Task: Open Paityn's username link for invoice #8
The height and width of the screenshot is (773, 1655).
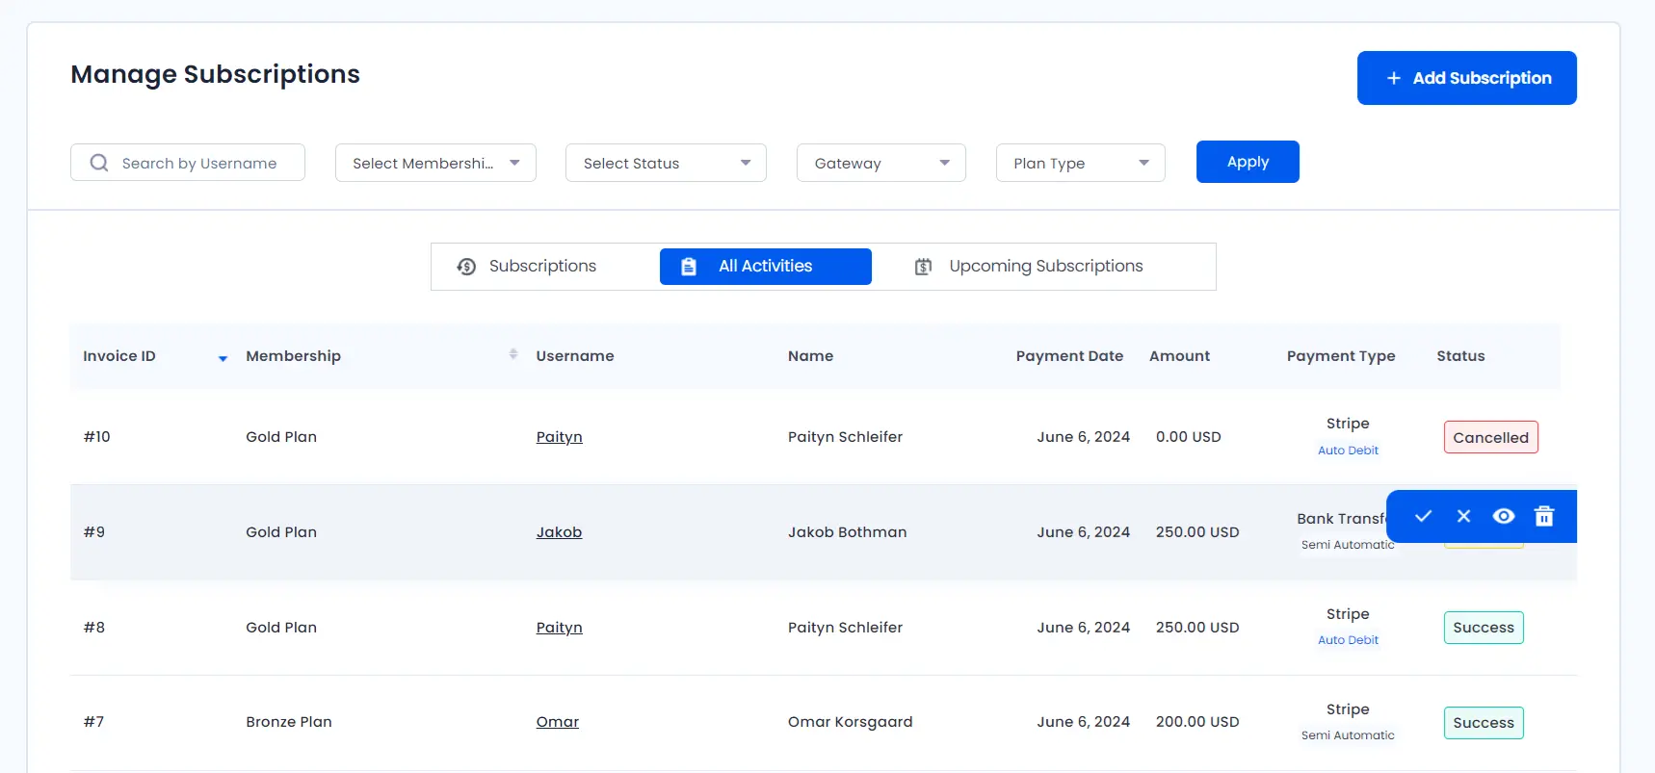Action: [559, 628]
